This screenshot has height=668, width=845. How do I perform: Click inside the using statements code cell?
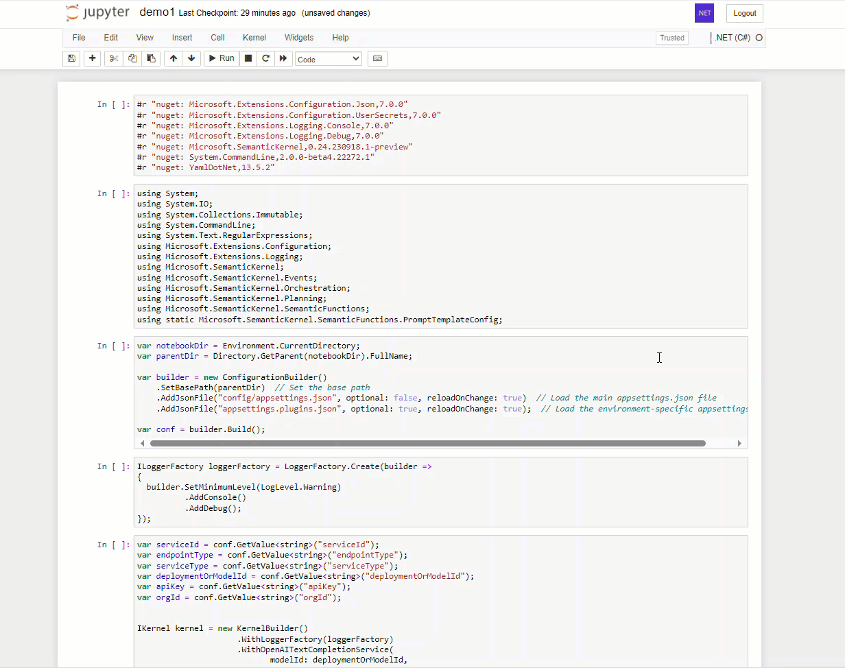pos(440,257)
